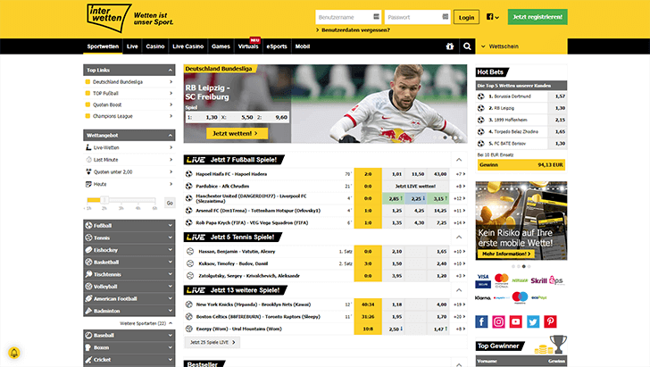
Task: Open the Interwetten Facebook page icon
Action: click(x=481, y=321)
